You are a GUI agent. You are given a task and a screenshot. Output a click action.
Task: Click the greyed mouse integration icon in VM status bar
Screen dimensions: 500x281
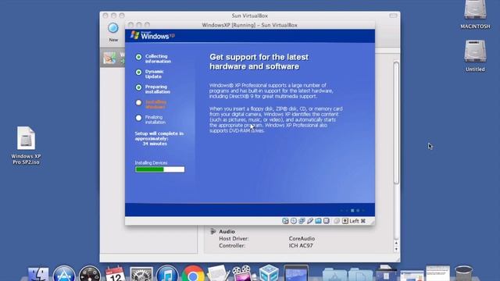pos(337,221)
